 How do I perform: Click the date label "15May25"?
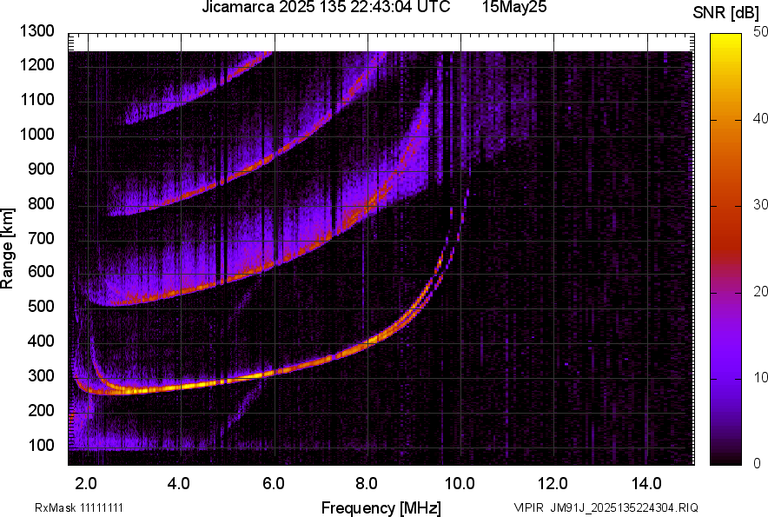click(514, 7)
